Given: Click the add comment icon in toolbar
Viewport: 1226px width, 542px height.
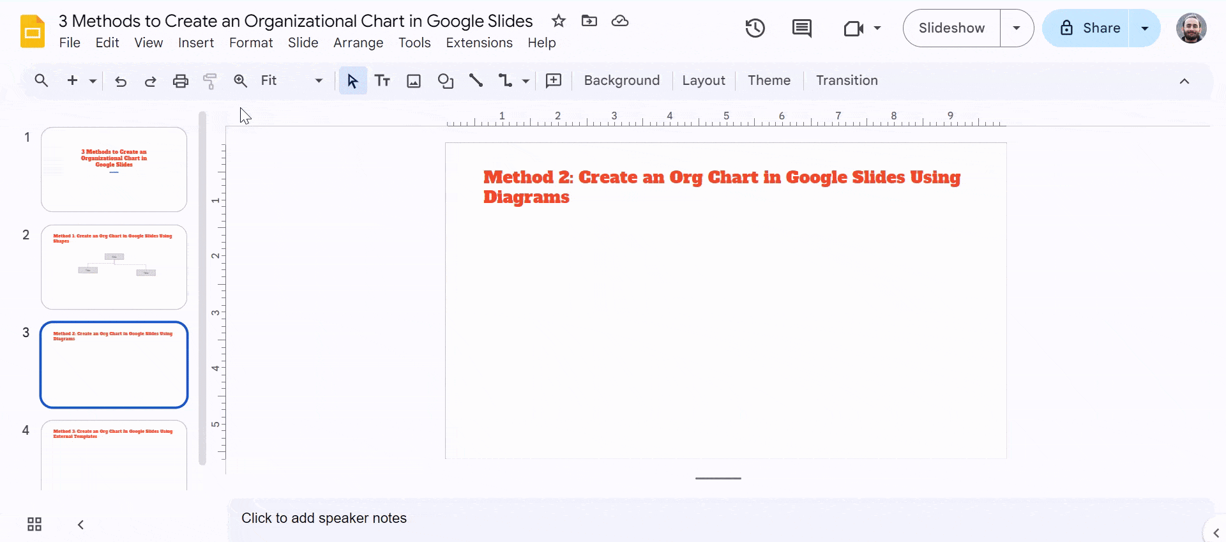Looking at the screenshot, I should pos(554,81).
